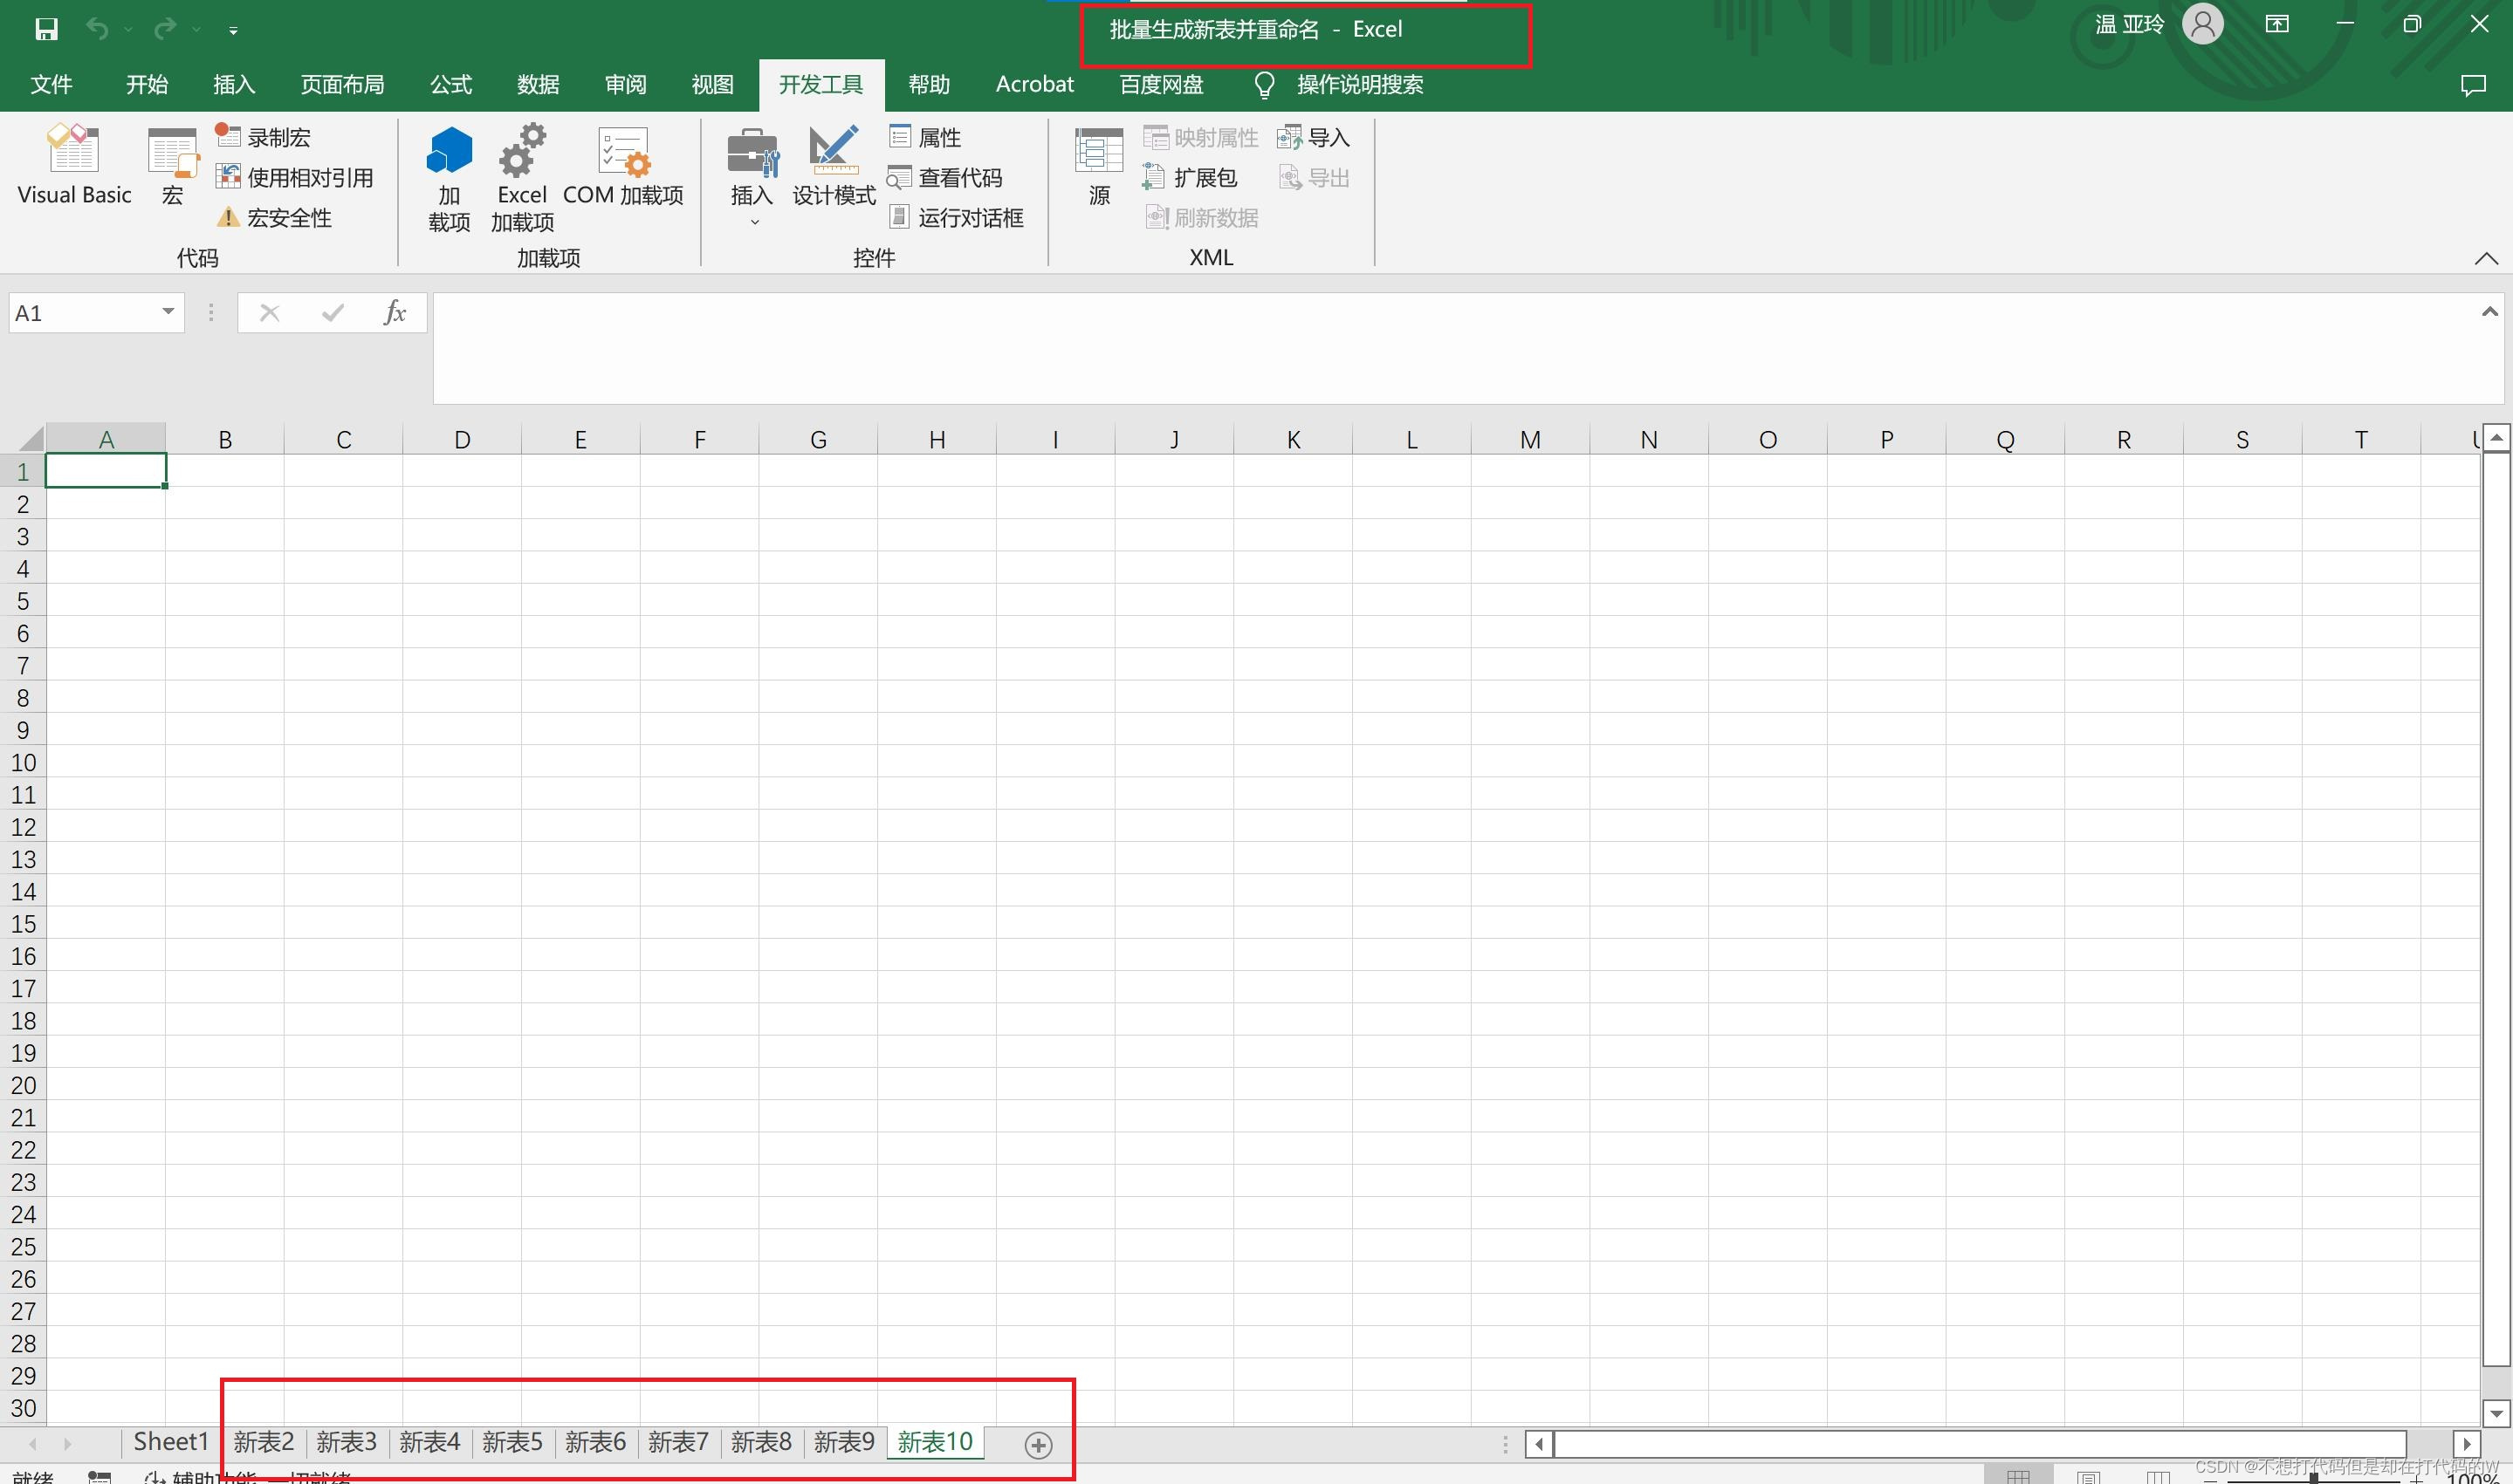The height and width of the screenshot is (1484, 2513).
Task: Collapse the ribbon with the chevron
Action: pos(2485,258)
